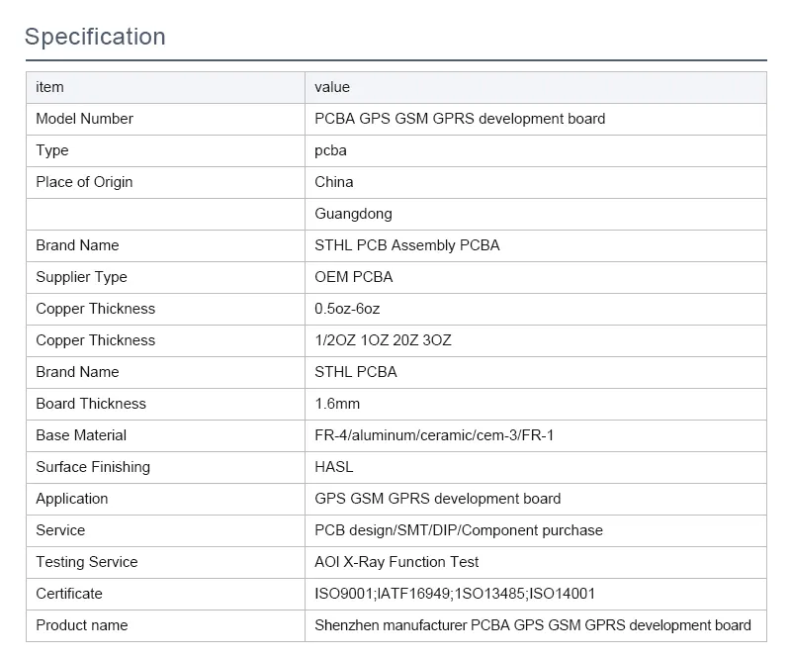
Task: Click the Specification heading
Action: point(95,37)
